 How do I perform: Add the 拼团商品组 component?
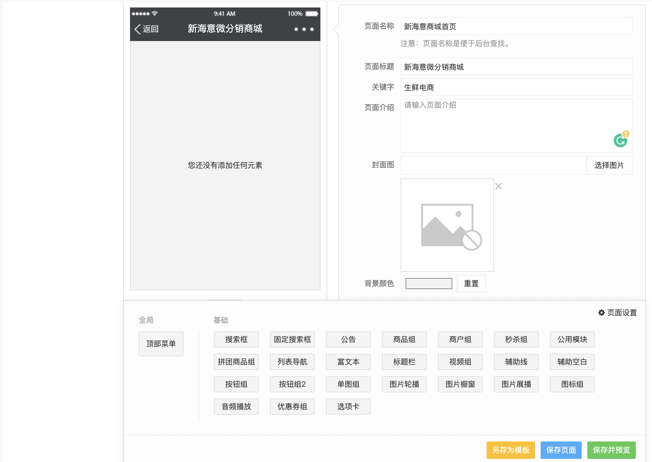236,362
